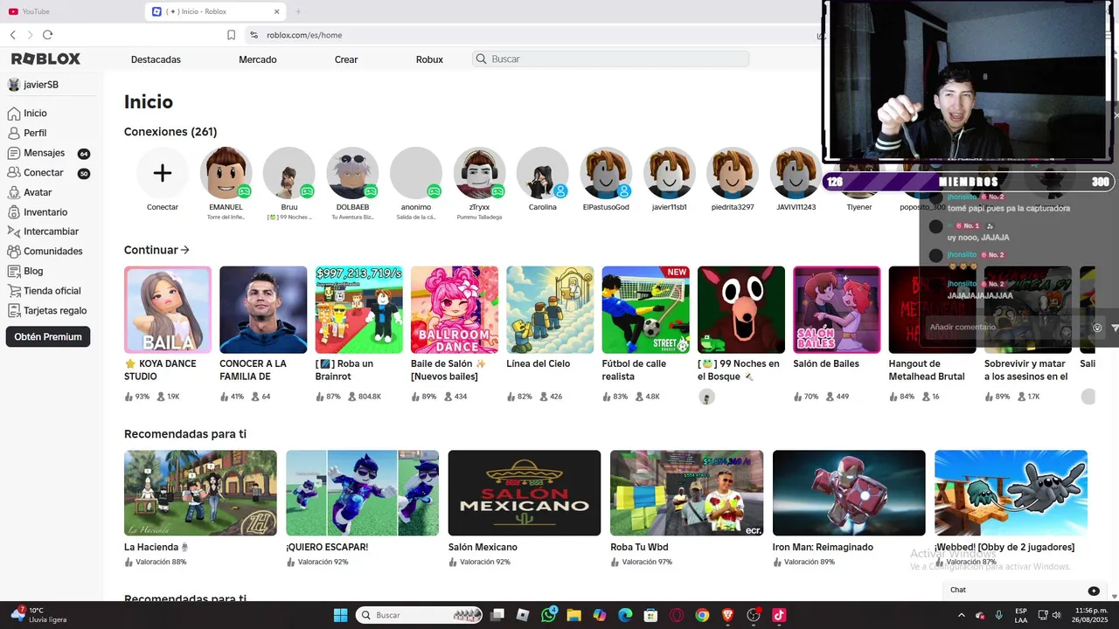Click the javierSB profile avatar
The width and height of the screenshot is (1119, 629).
14,85
